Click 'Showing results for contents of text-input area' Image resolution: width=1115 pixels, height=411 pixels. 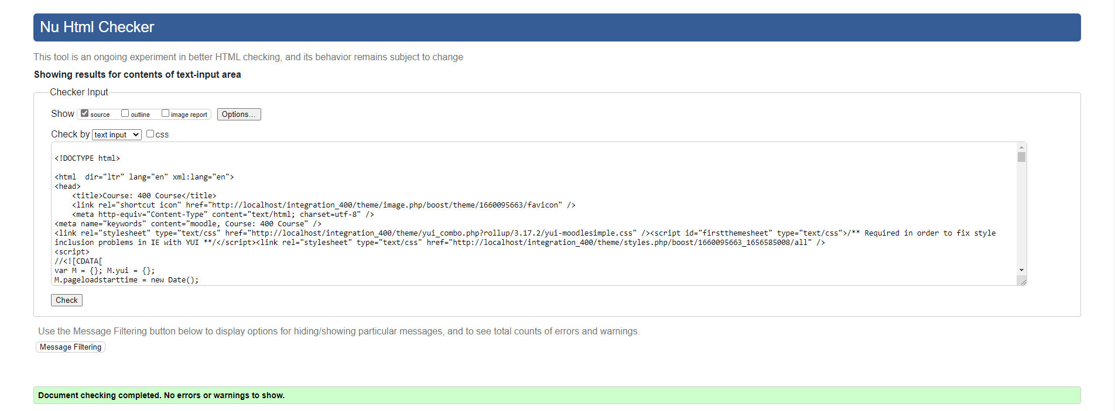pyautogui.click(x=138, y=74)
